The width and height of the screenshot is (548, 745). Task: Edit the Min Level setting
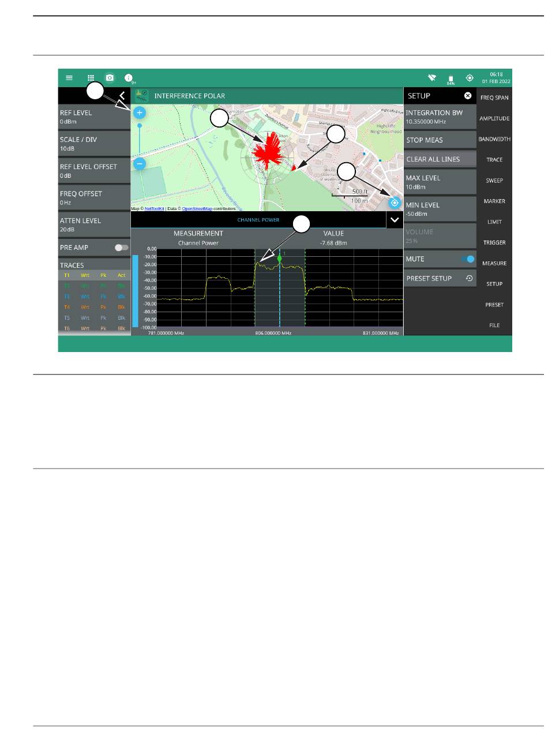point(440,209)
